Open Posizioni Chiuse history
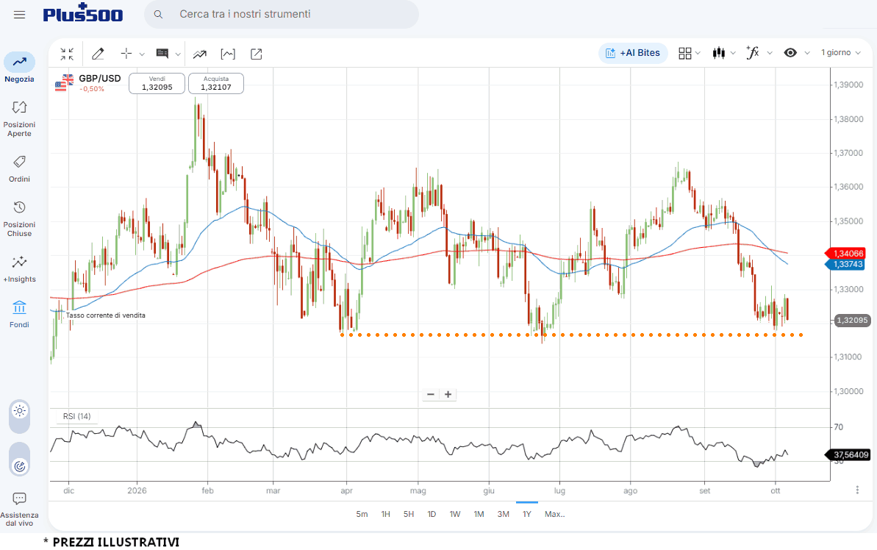Viewport: 877px width, 550px height. tap(20, 219)
